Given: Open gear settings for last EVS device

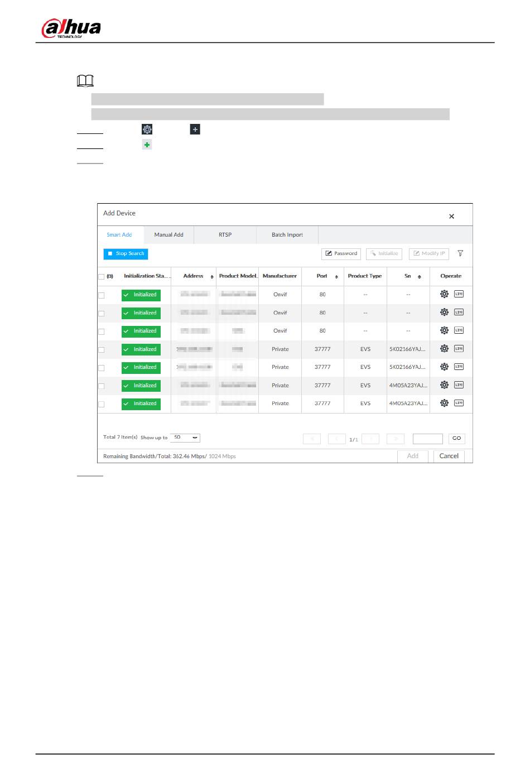Looking at the screenshot, I should click(x=444, y=403).
